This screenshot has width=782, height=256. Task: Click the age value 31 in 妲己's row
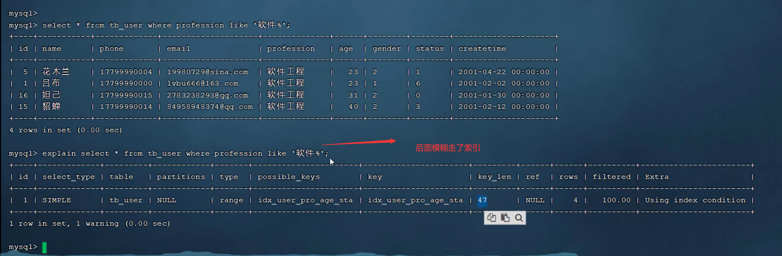coord(353,95)
